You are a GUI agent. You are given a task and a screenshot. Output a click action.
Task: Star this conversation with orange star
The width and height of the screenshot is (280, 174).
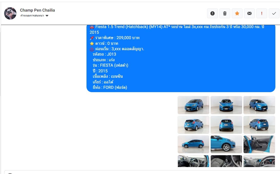[x=237, y=13]
